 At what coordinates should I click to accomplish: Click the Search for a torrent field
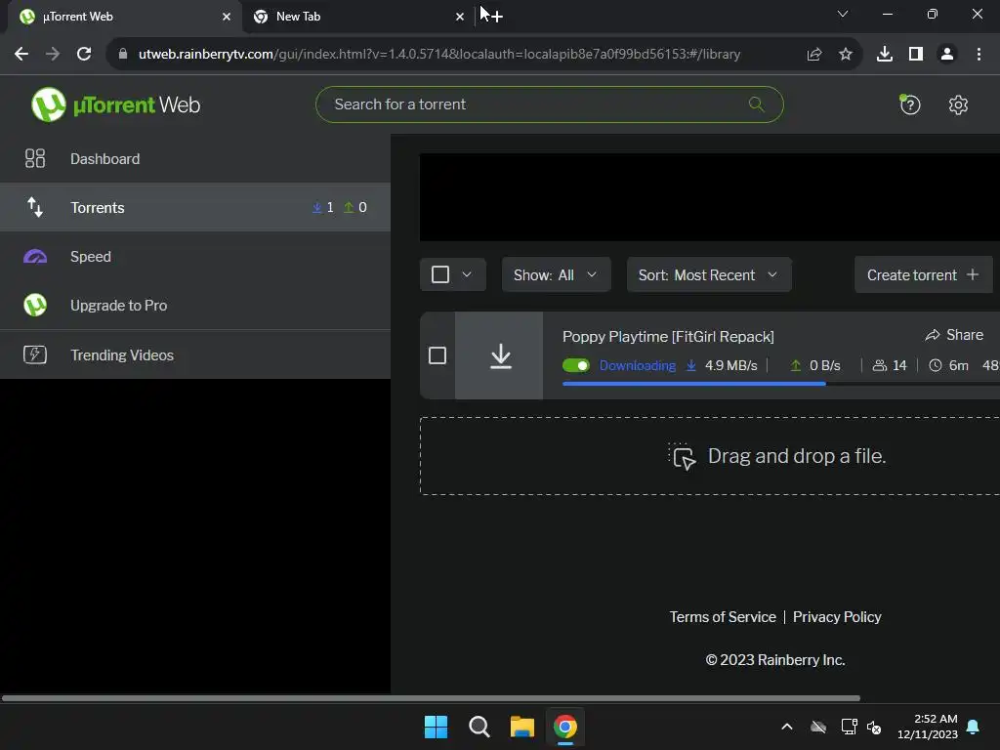pyautogui.click(x=549, y=104)
